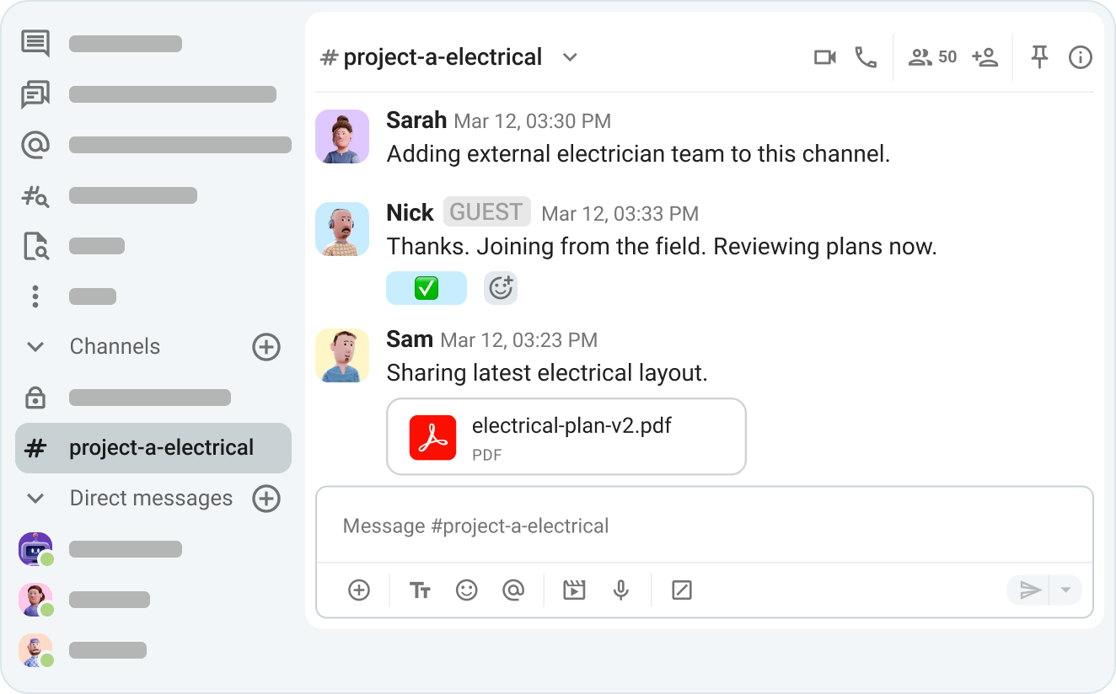Open channel info panel
The width and height of the screenshot is (1116, 694).
point(1080,57)
